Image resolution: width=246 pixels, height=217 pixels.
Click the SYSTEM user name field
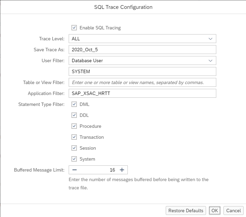point(142,71)
